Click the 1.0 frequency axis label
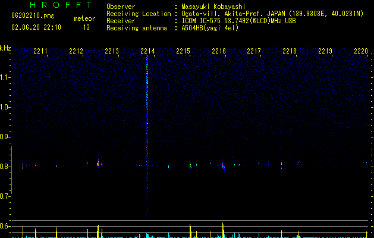This screenshot has width=374, height=238. tap(5, 107)
